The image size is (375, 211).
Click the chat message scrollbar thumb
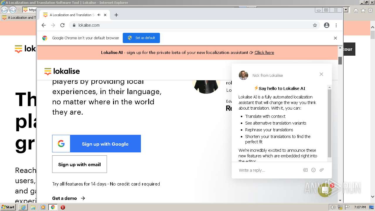click(330, 123)
